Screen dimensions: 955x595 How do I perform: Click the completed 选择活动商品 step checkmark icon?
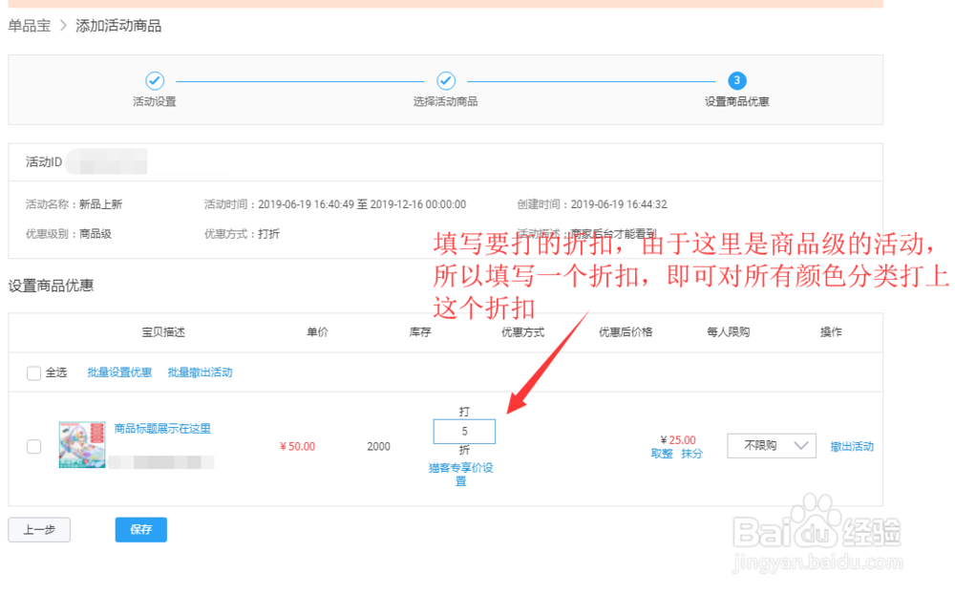tap(445, 81)
